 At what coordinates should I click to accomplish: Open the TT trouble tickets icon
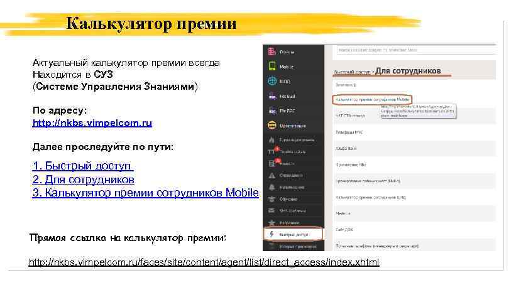click(x=272, y=151)
